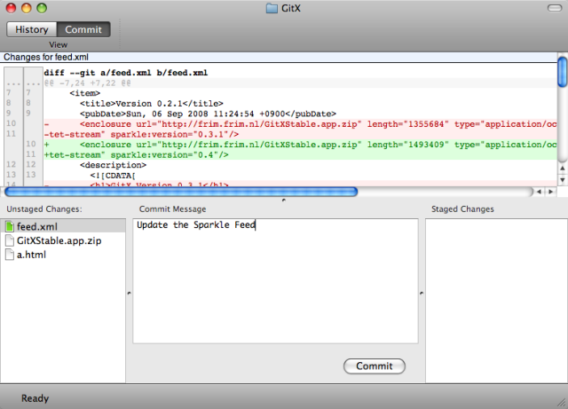Click the '<item>' line in diff
Screen dimensions: 568x409
click(x=85, y=93)
